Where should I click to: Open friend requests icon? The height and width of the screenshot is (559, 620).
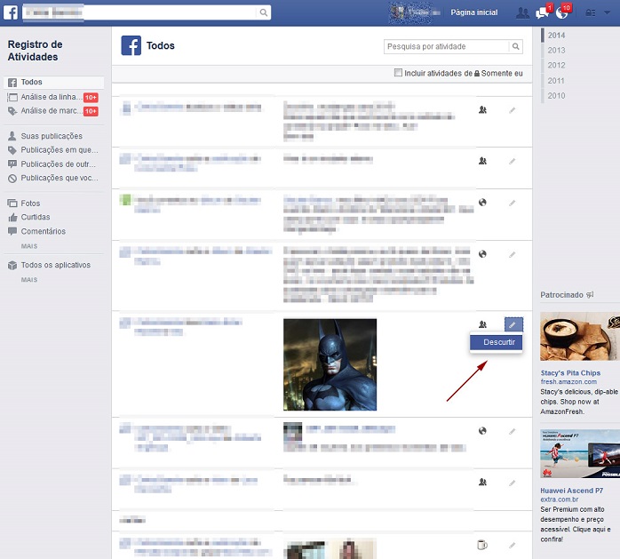point(522,13)
